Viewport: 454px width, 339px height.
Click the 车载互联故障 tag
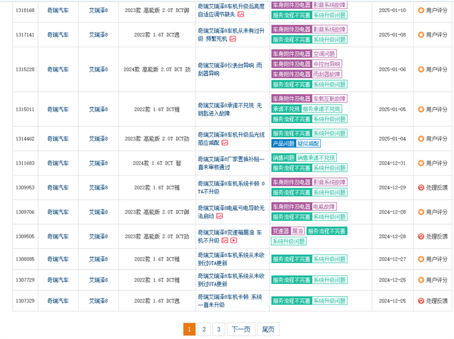(x=329, y=98)
